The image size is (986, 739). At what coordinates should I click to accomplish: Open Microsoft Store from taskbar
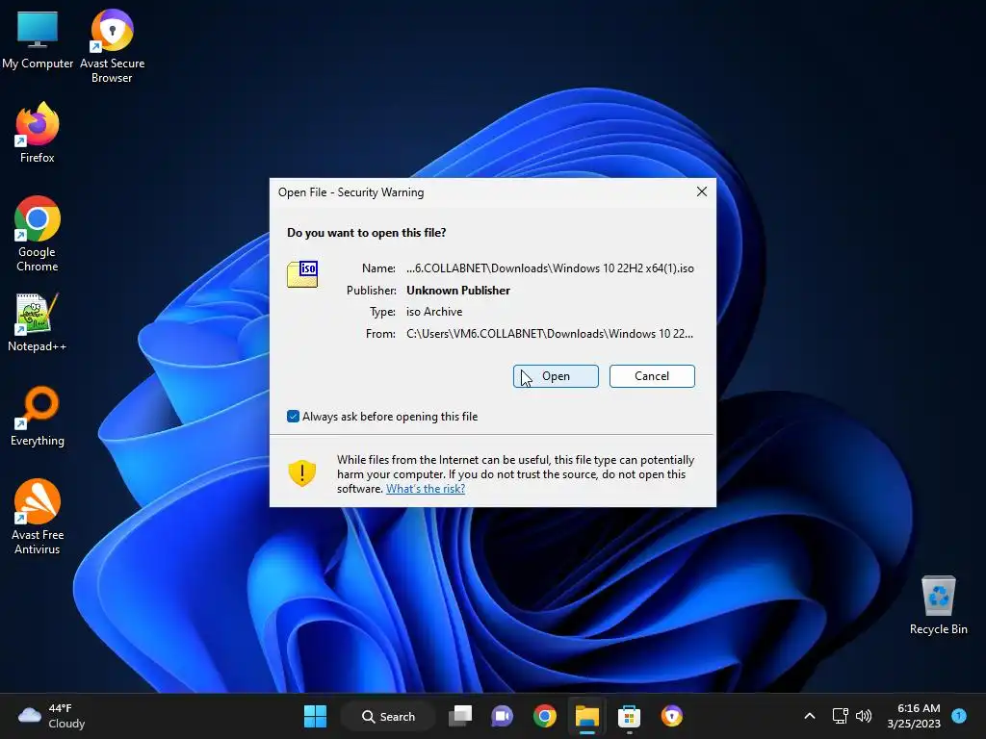click(629, 716)
